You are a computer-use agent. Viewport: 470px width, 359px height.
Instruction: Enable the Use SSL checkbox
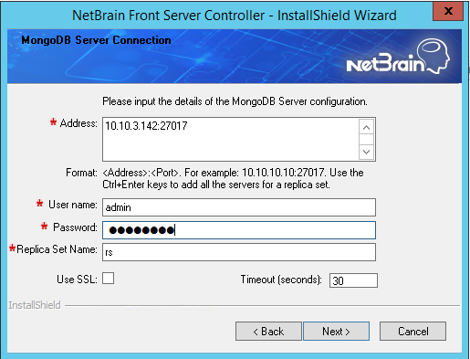coord(108,279)
